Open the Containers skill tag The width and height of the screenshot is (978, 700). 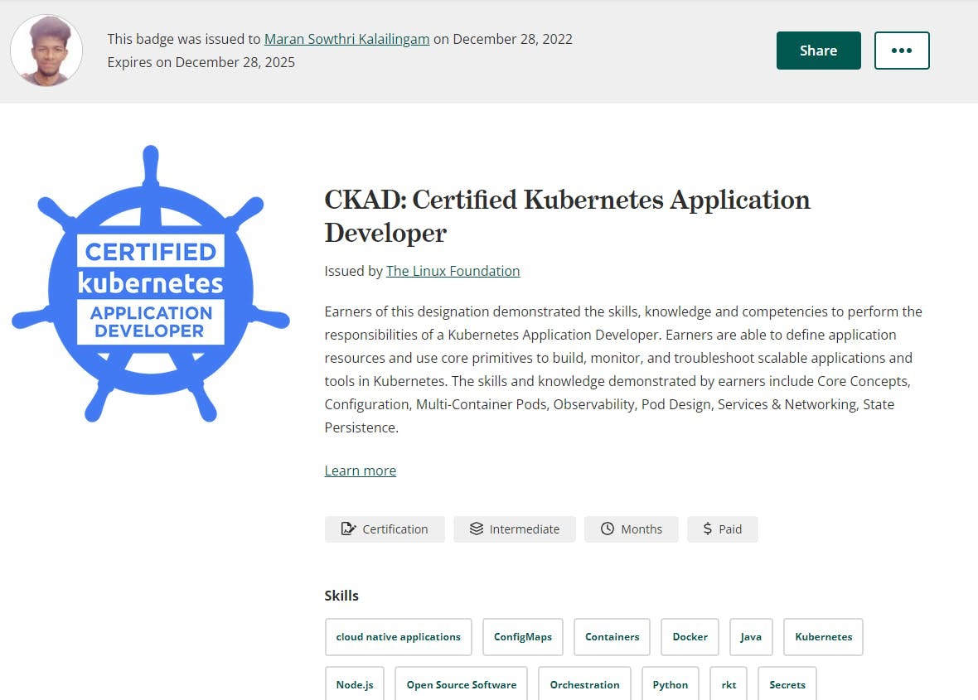pyautogui.click(x=612, y=637)
